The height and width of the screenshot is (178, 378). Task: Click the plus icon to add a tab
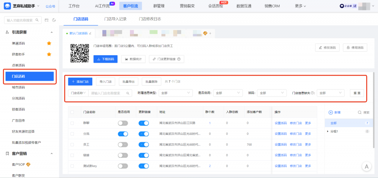point(210,34)
